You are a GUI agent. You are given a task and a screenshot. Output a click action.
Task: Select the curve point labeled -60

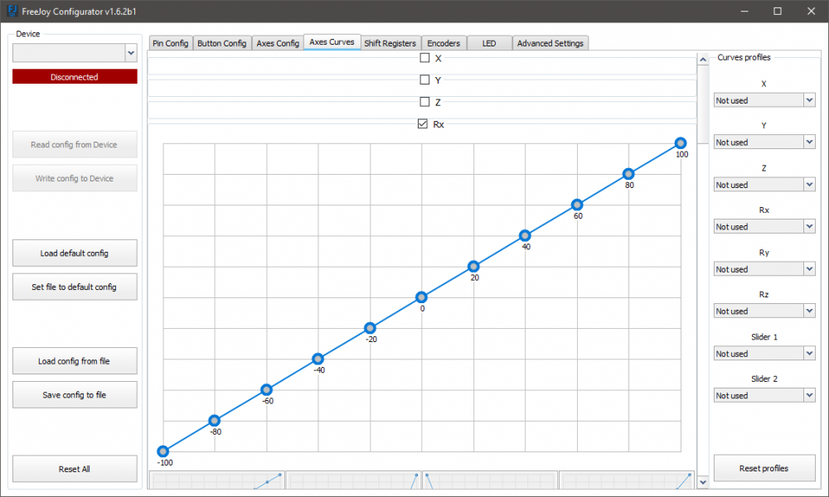point(266,390)
